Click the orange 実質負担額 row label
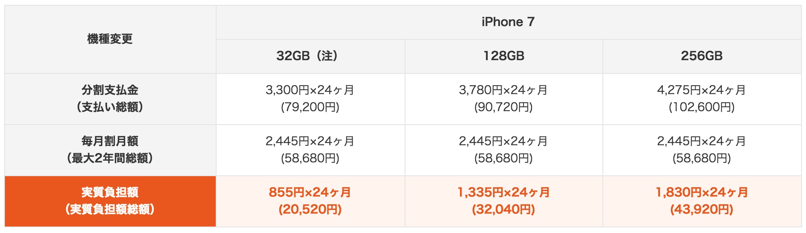This screenshot has width=806, height=233. pos(110,201)
